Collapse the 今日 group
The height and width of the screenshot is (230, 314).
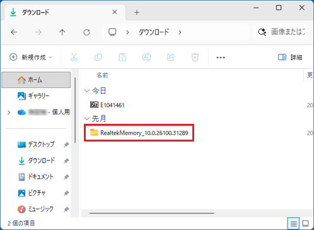pyautogui.click(x=87, y=91)
